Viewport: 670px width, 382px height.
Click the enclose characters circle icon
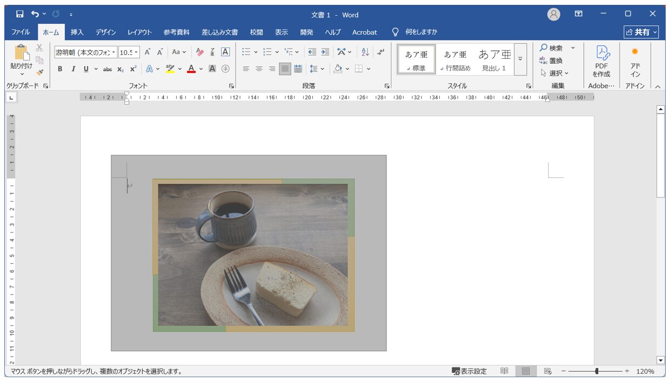[225, 69]
